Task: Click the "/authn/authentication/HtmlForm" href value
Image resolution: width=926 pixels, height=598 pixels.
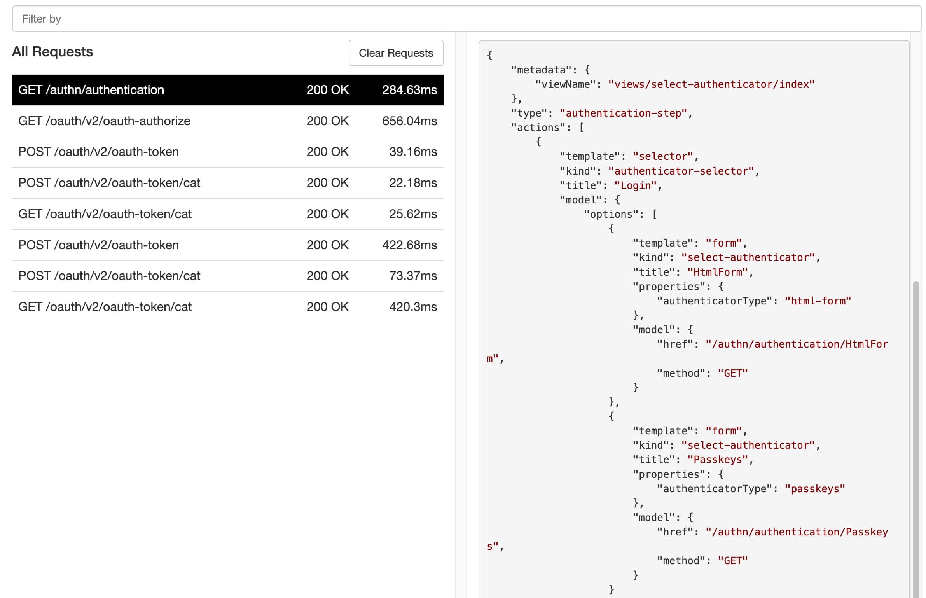Action: [797, 344]
